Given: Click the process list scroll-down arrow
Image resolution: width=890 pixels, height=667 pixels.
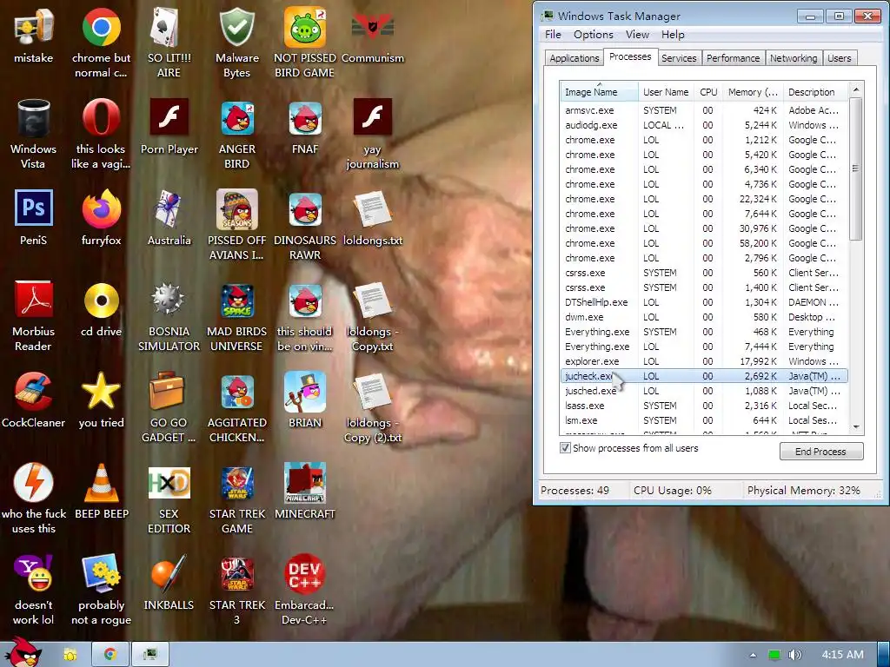Looking at the screenshot, I should click(x=856, y=427).
